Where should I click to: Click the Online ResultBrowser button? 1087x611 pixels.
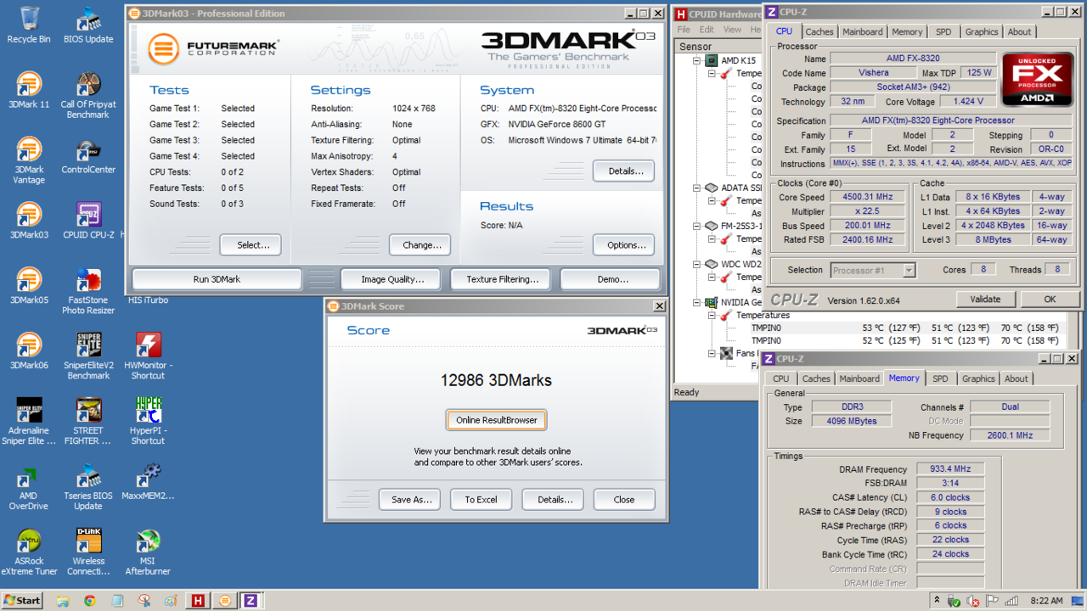pos(497,420)
